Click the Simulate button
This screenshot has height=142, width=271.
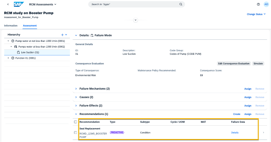pos(258,63)
